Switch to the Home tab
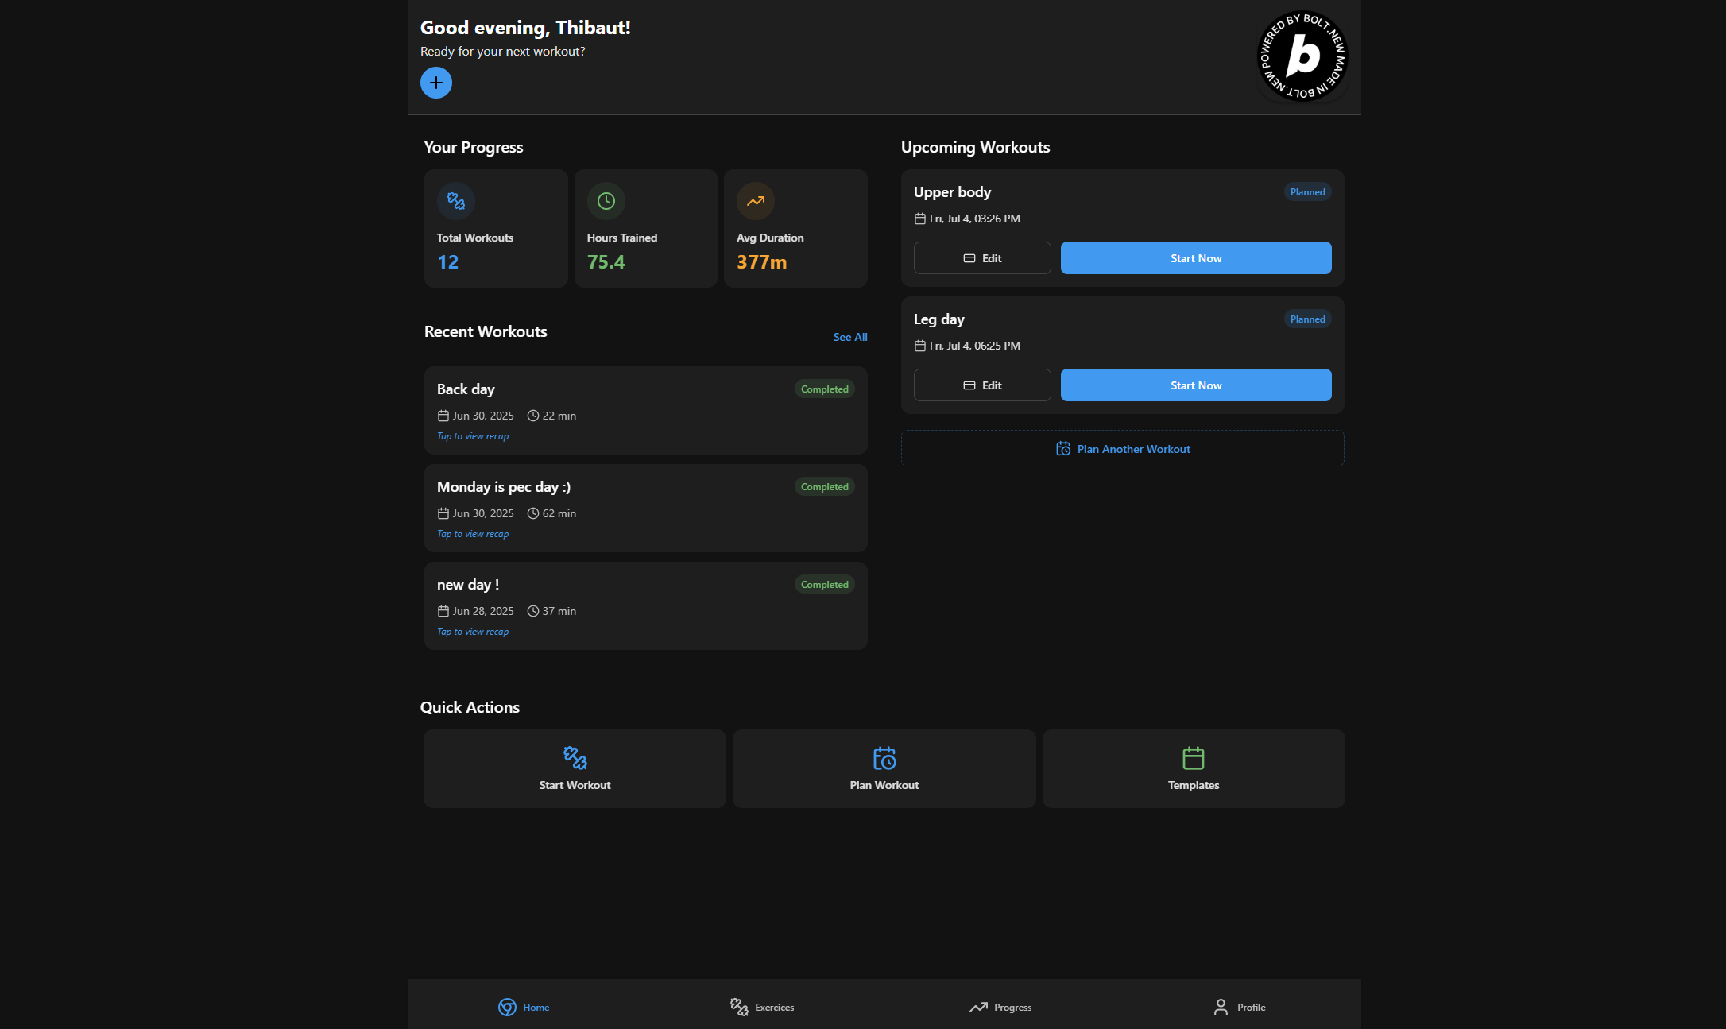 (x=524, y=1007)
